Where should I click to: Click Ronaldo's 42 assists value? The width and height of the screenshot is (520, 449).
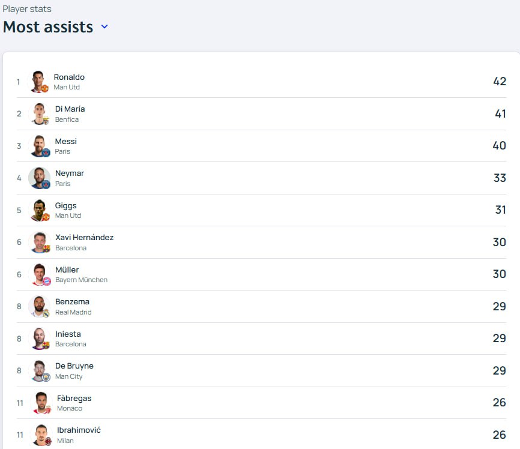tap(500, 82)
